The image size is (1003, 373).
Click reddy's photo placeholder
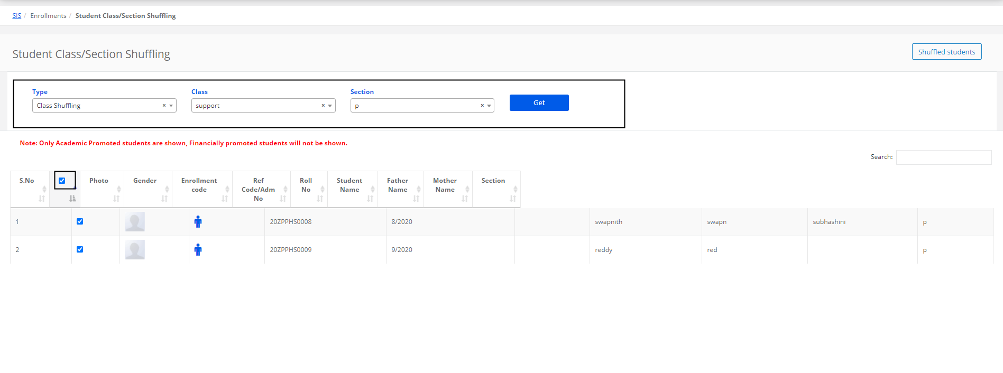pyautogui.click(x=135, y=250)
